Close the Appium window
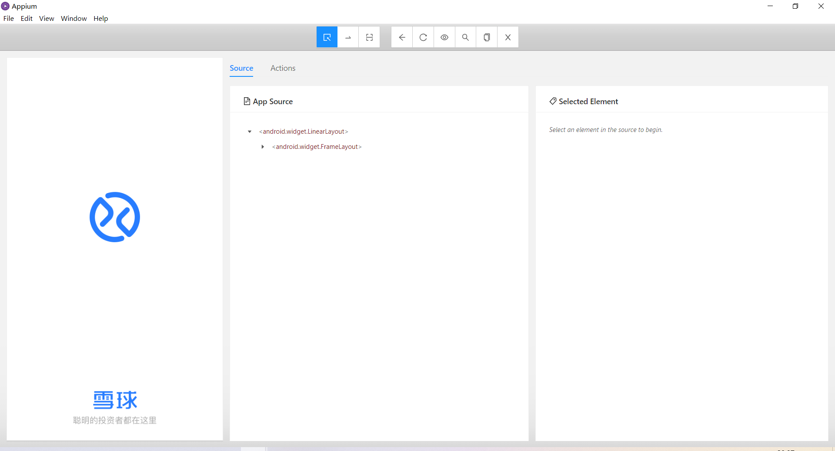This screenshot has height=451, width=835. (x=821, y=6)
